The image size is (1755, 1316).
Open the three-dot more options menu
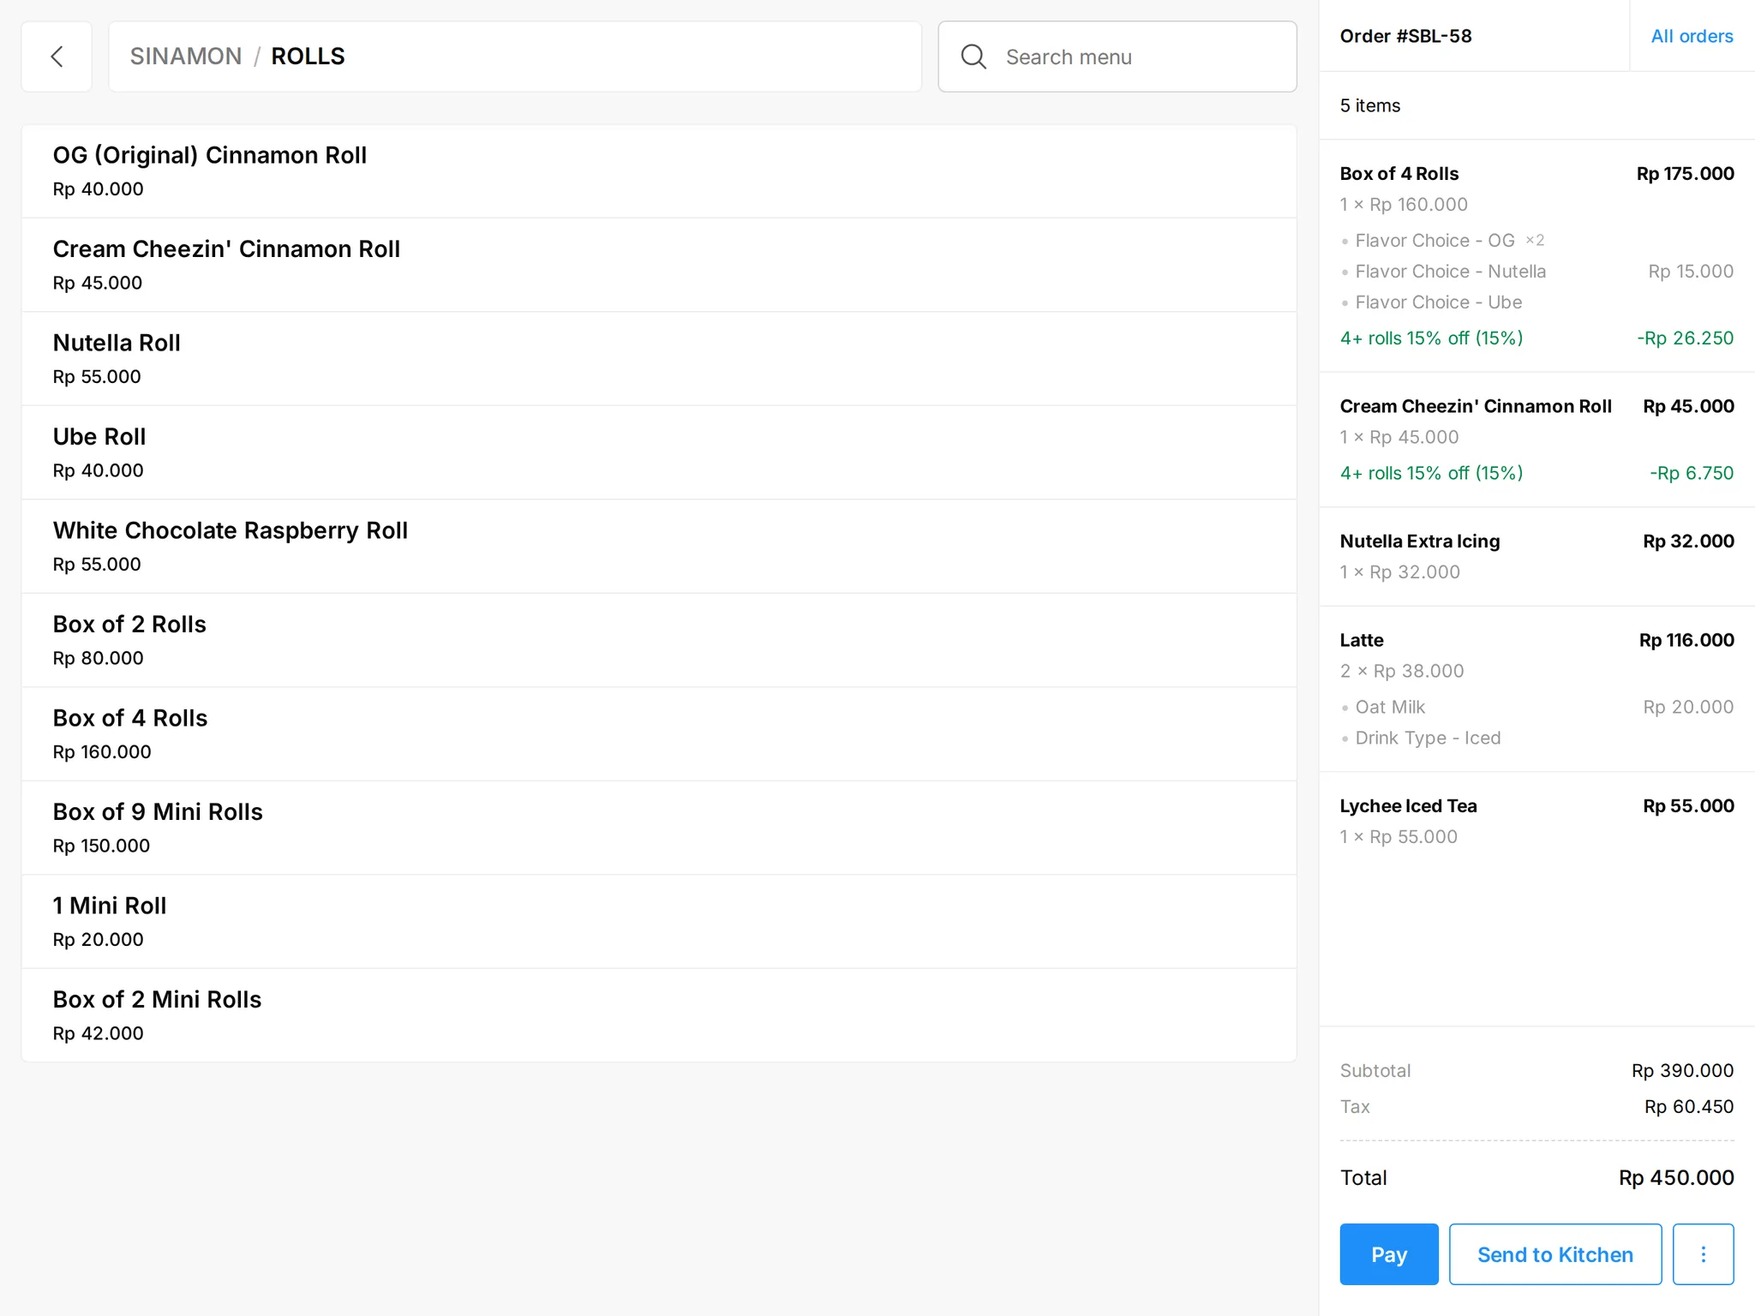1703,1254
